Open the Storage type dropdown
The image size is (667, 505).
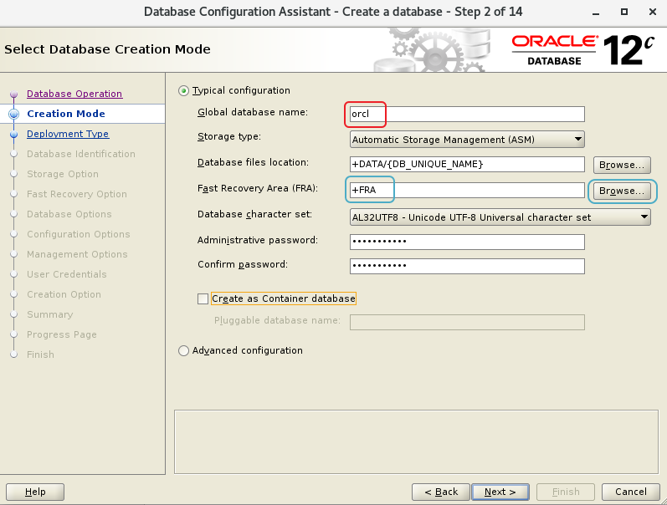pos(467,139)
